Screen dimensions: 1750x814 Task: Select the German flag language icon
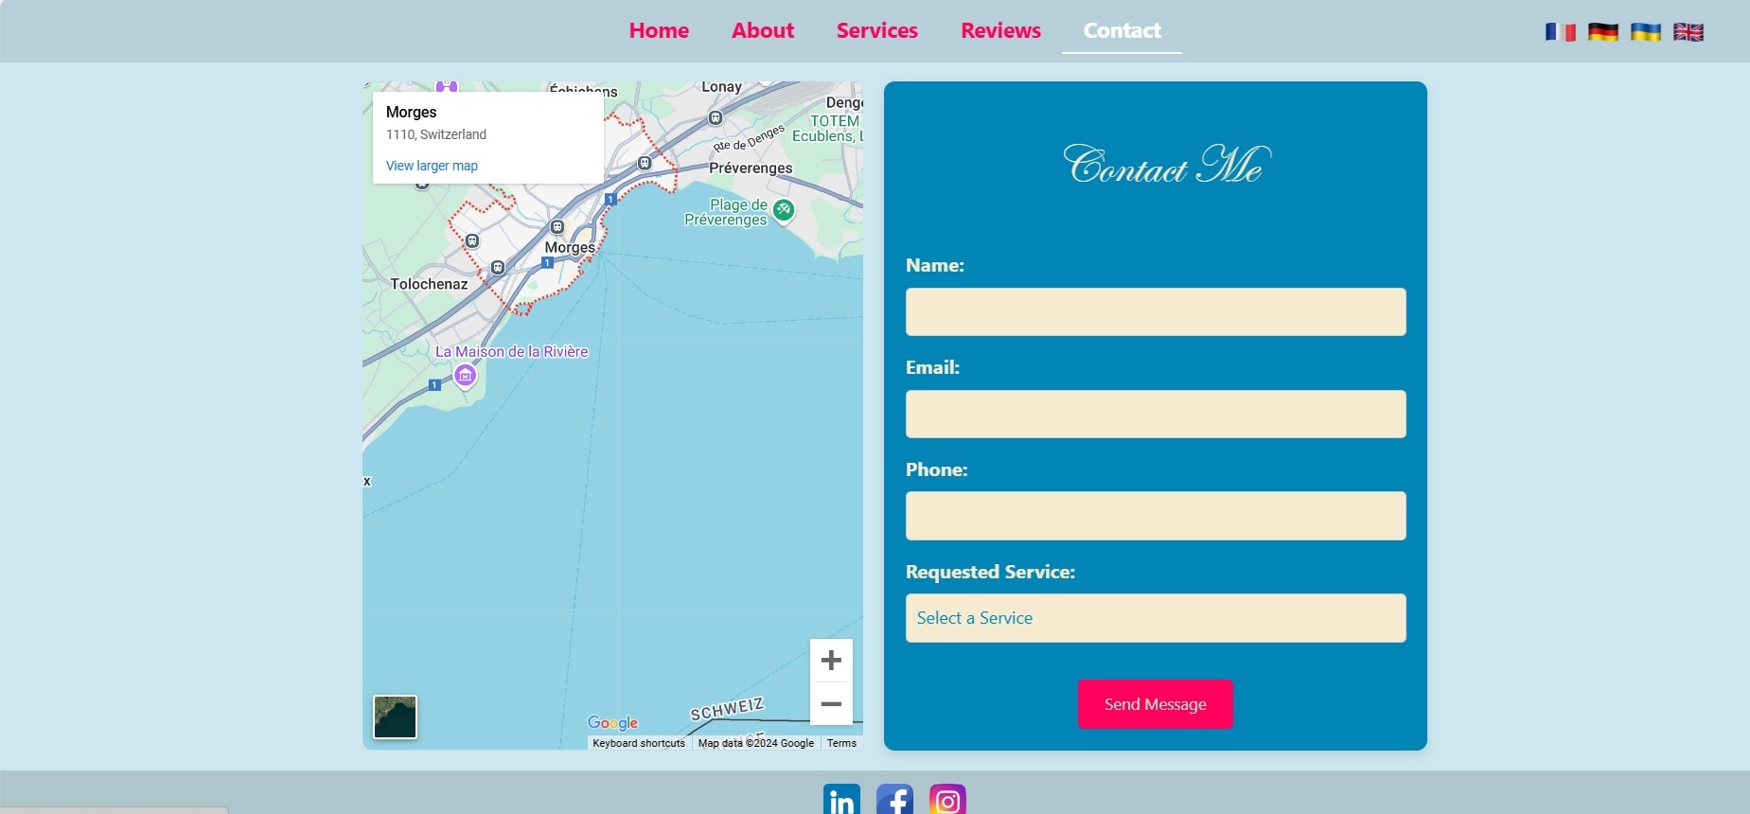[1602, 32]
